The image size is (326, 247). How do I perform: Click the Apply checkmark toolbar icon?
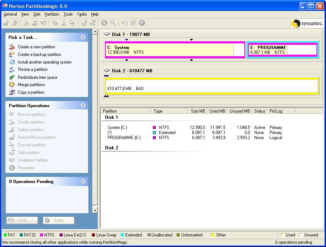coord(142,23)
